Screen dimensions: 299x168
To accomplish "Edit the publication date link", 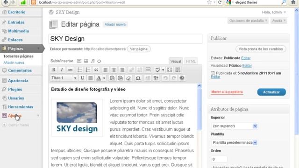I will point(215,77).
